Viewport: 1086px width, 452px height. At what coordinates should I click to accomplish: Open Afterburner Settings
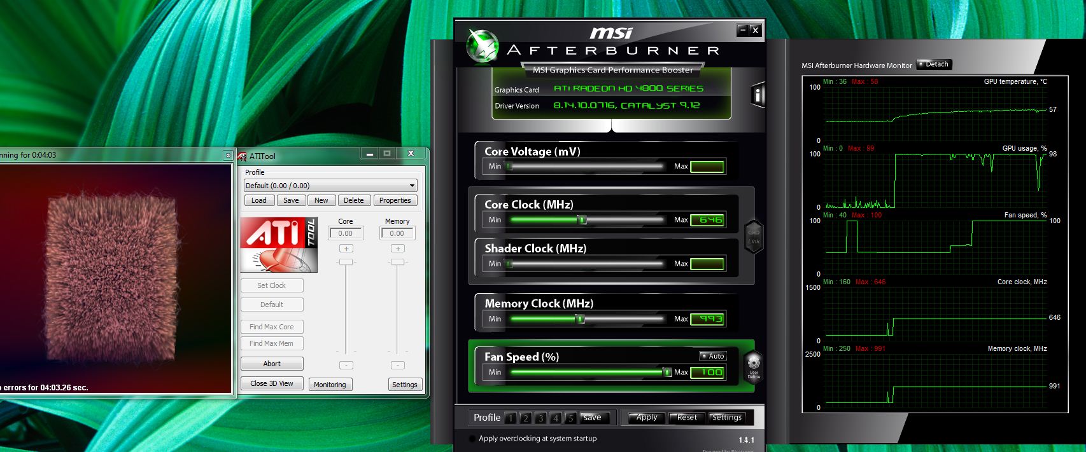point(727,418)
